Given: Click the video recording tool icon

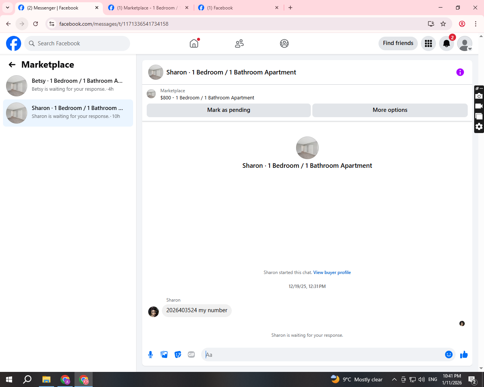Looking at the screenshot, I should coord(479,106).
